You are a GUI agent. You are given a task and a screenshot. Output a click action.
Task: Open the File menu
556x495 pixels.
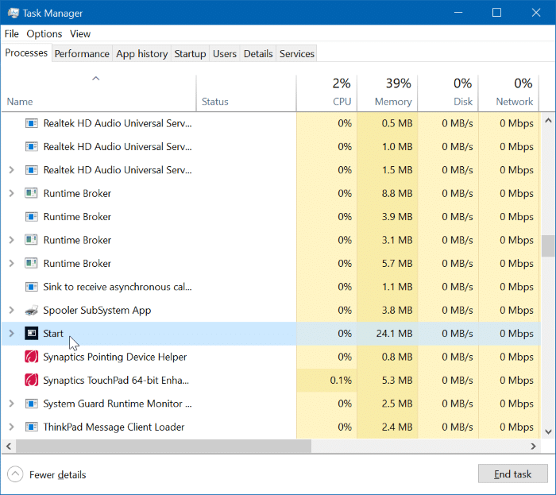[x=11, y=34]
